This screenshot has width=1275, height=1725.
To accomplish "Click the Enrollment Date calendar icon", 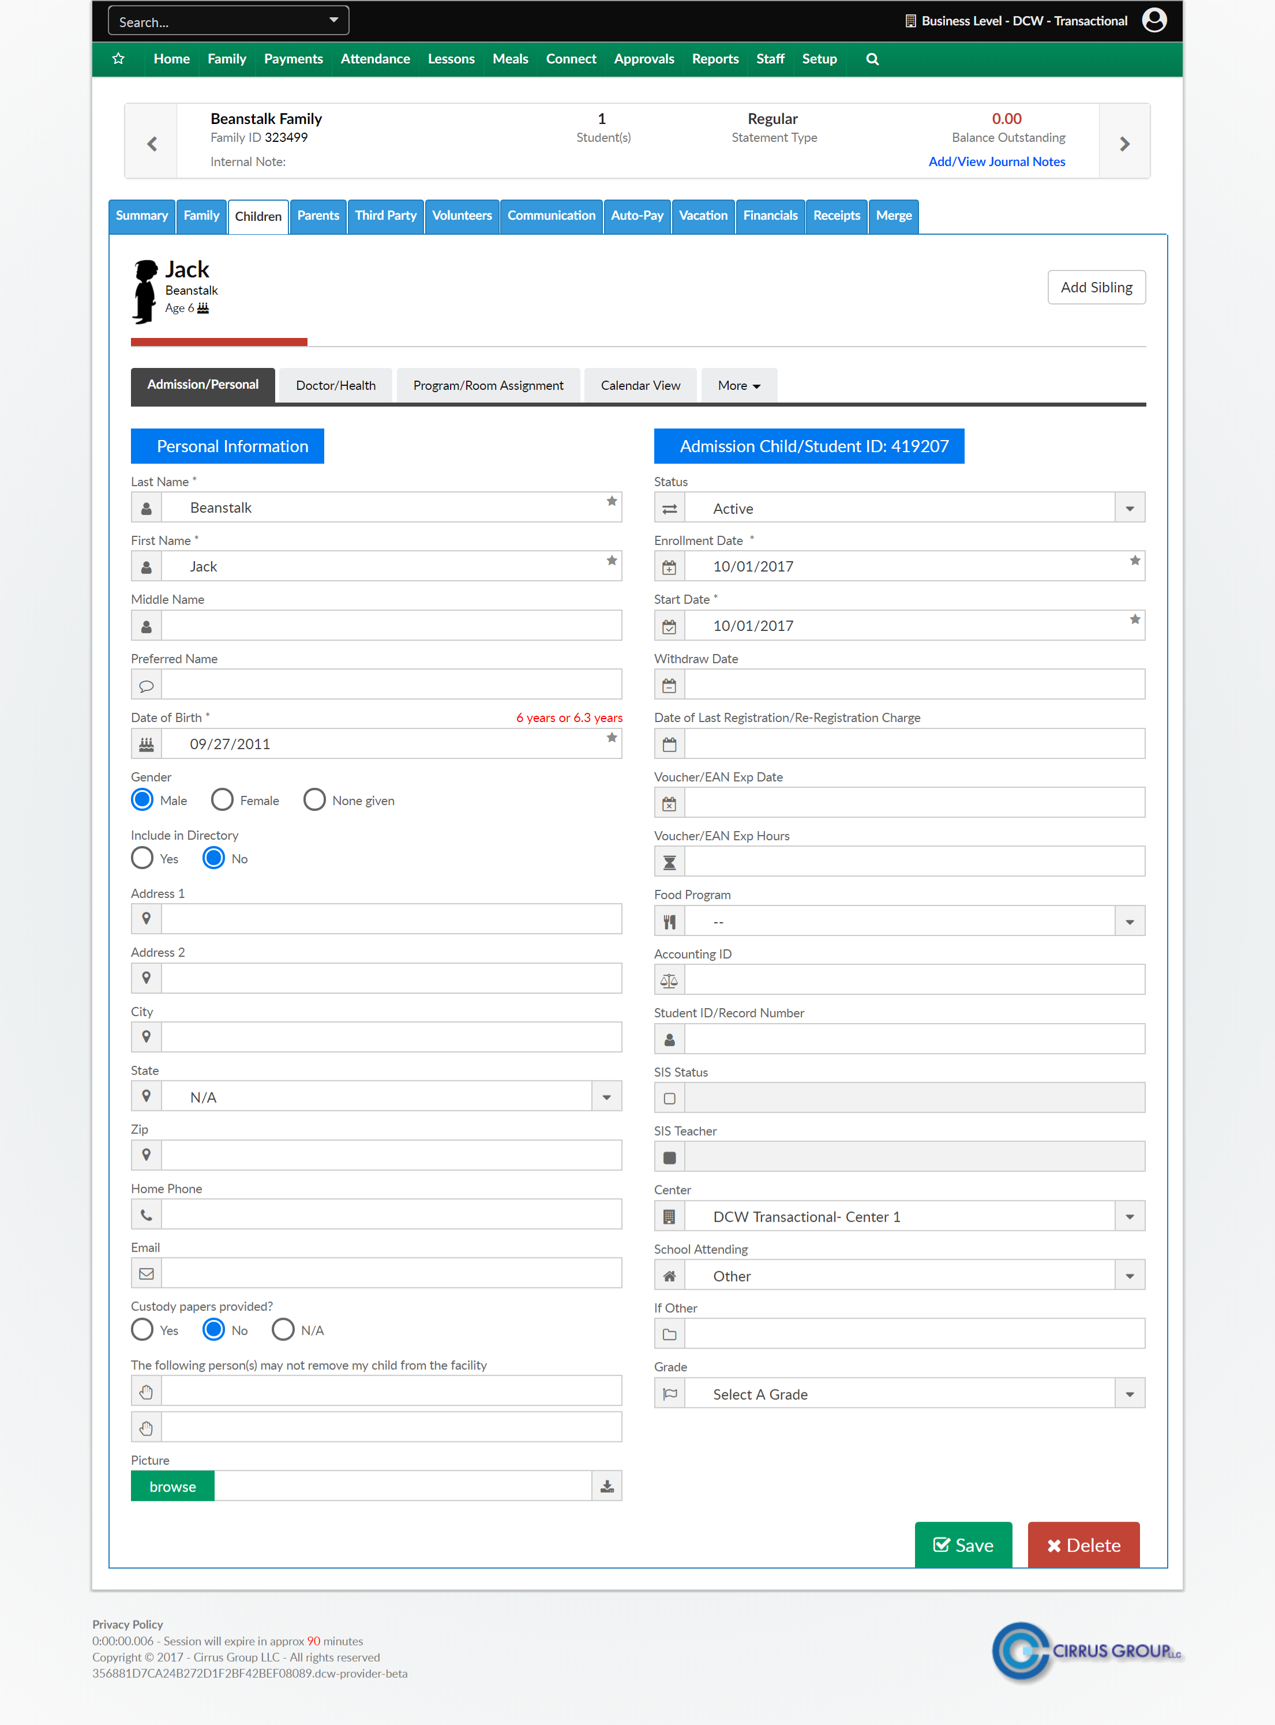I will [x=669, y=567].
